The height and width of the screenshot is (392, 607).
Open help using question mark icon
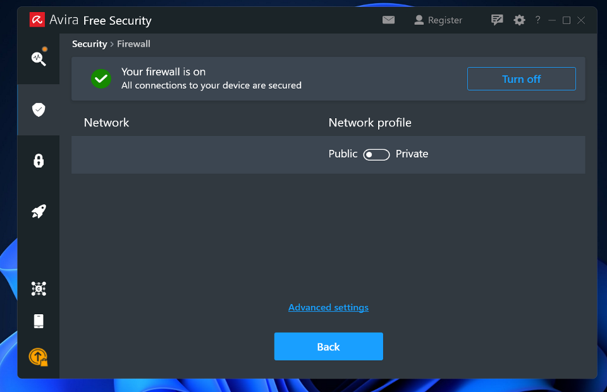(x=537, y=20)
